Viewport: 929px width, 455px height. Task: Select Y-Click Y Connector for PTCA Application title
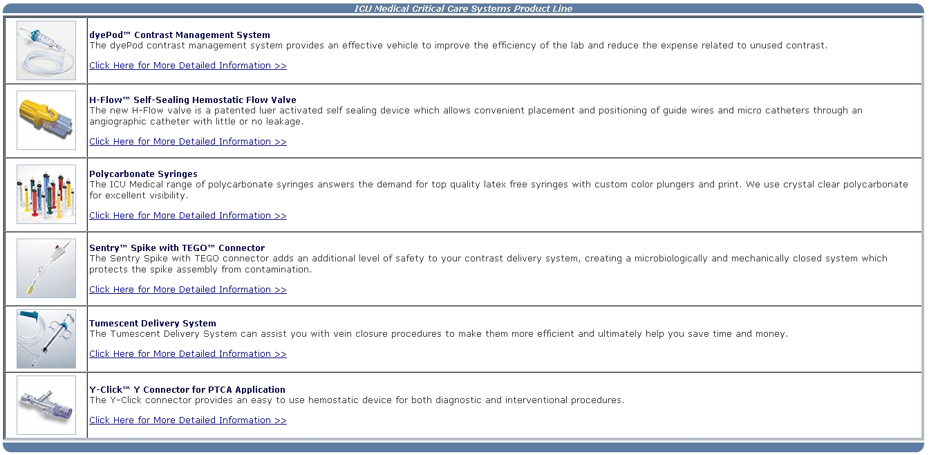187,390
